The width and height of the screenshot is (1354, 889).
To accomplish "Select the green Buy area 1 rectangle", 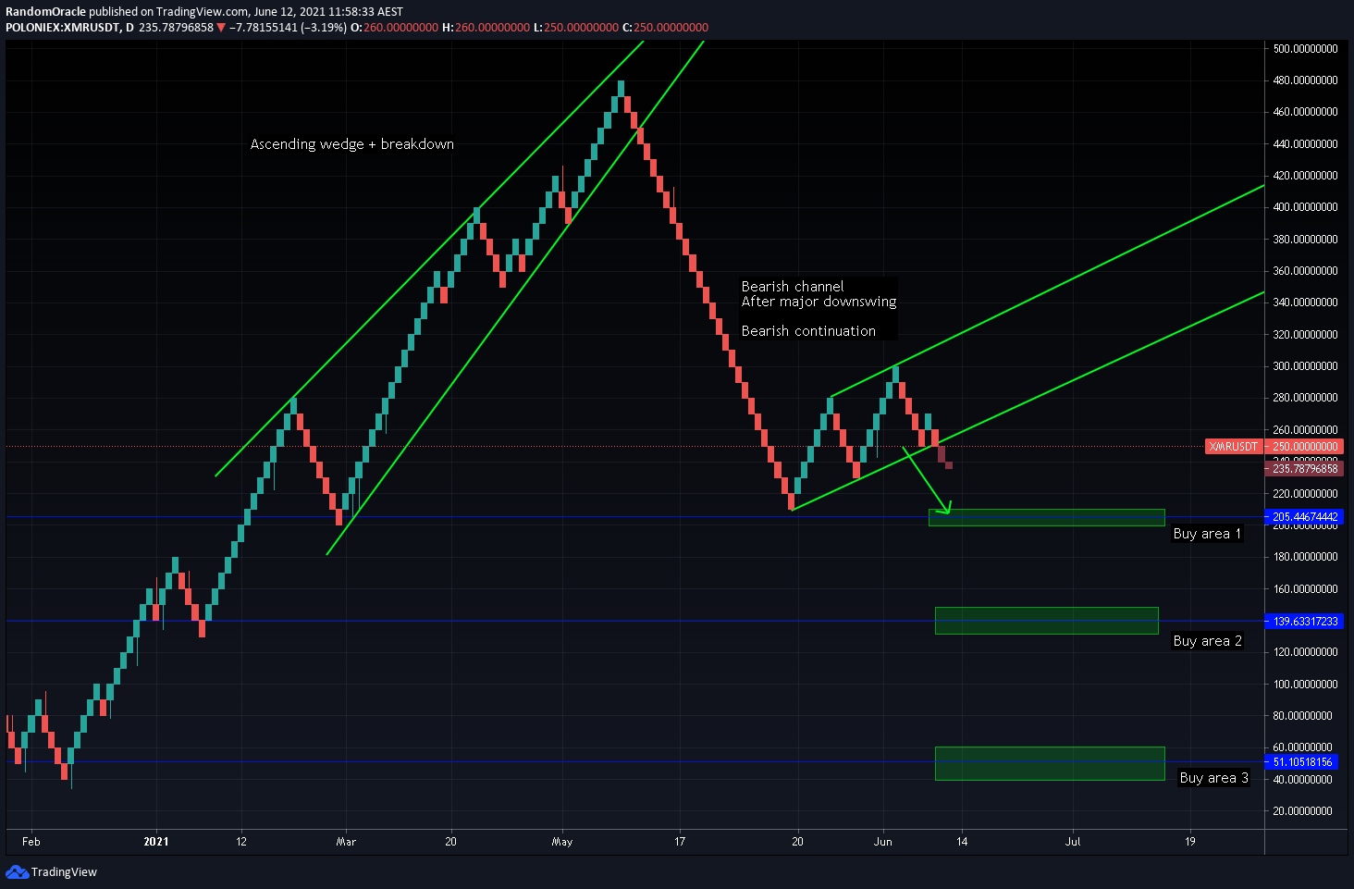I will click(x=1046, y=518).
